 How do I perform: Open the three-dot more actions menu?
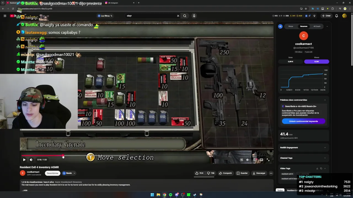[271, 173]
